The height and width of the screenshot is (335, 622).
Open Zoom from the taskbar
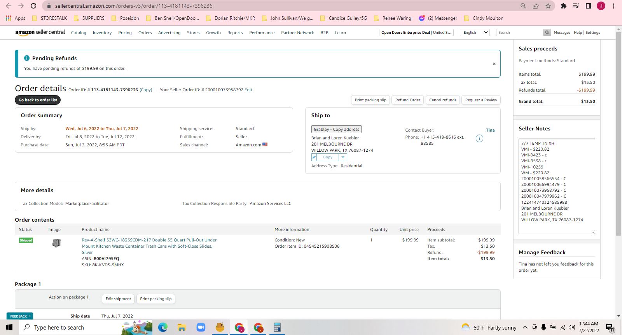201,328
